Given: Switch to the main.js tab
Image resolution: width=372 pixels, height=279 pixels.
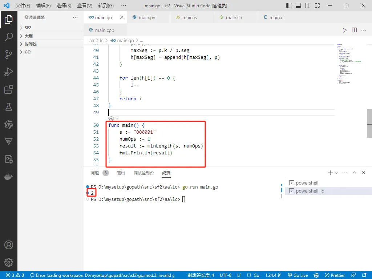Looking at the screenshot, I should [192, 17].
